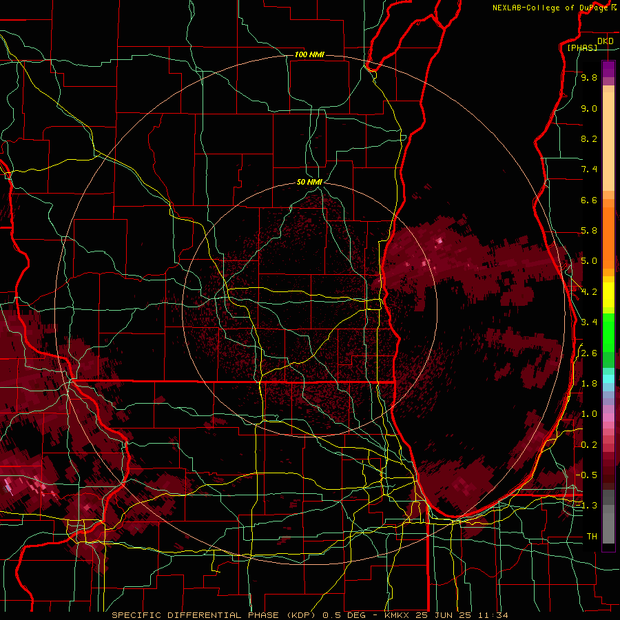Click the 'KMKX' radar ID in the caption
This screenshot has width=620, height=620.
398,615
